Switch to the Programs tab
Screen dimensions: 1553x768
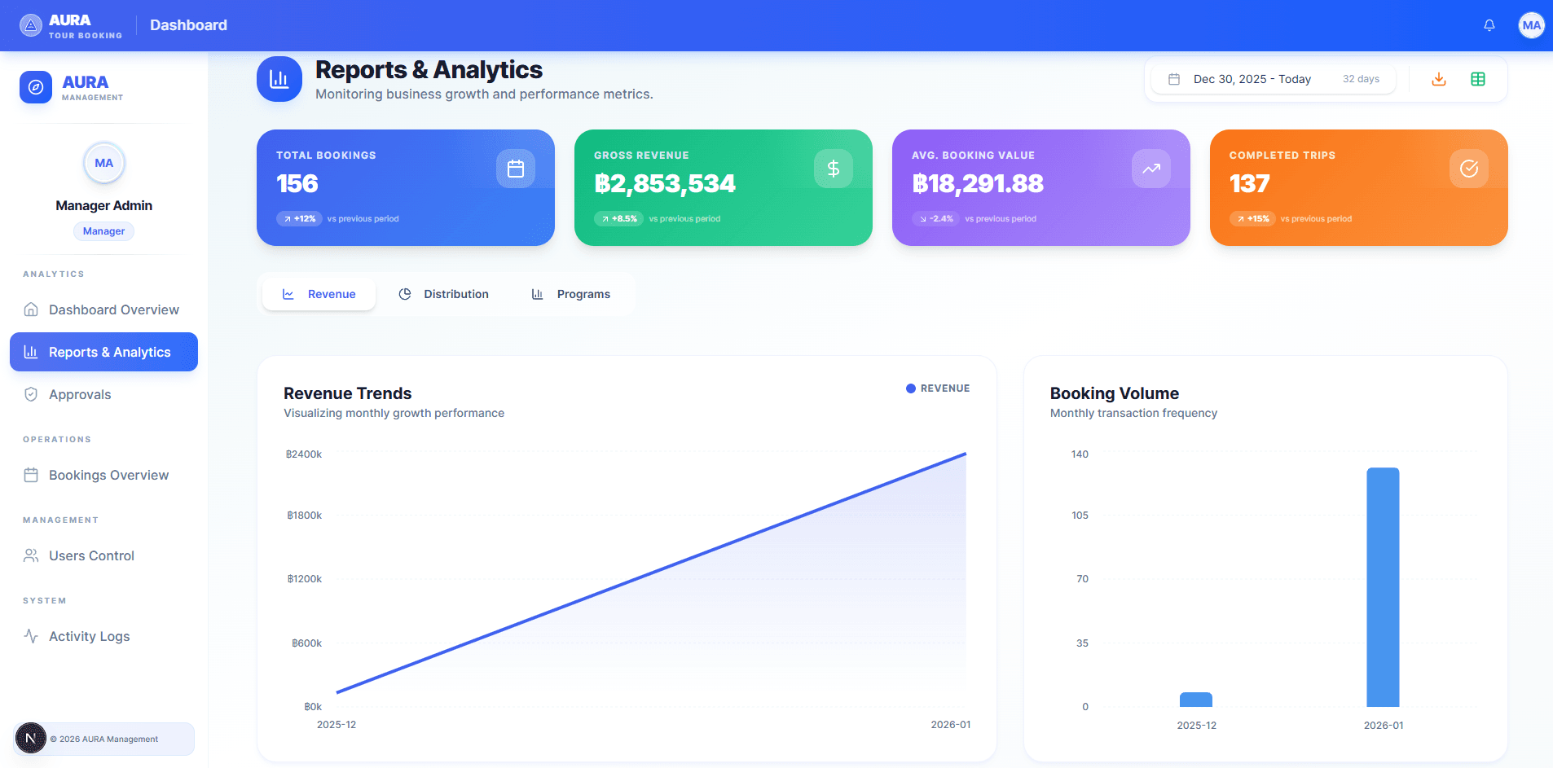click(x=571, y=294)
